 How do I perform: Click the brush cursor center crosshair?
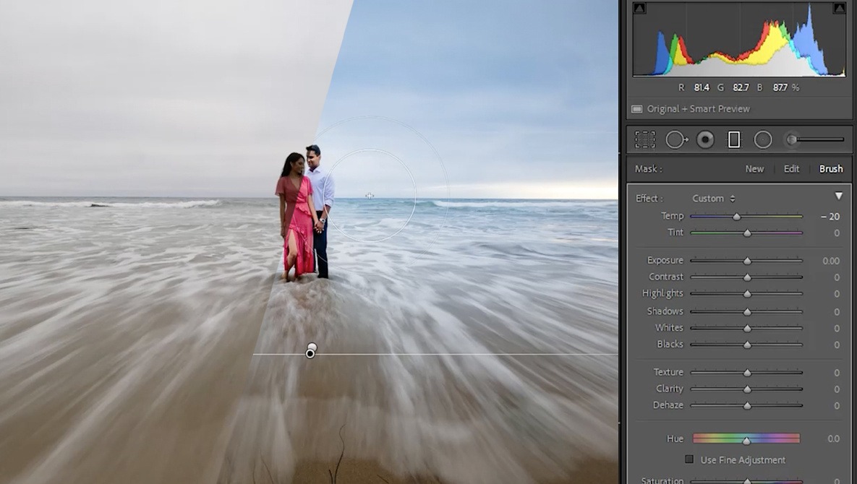coord(370,195)
